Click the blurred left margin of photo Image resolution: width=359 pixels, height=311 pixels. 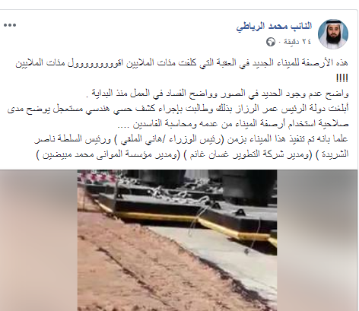[x=39, y=240]
